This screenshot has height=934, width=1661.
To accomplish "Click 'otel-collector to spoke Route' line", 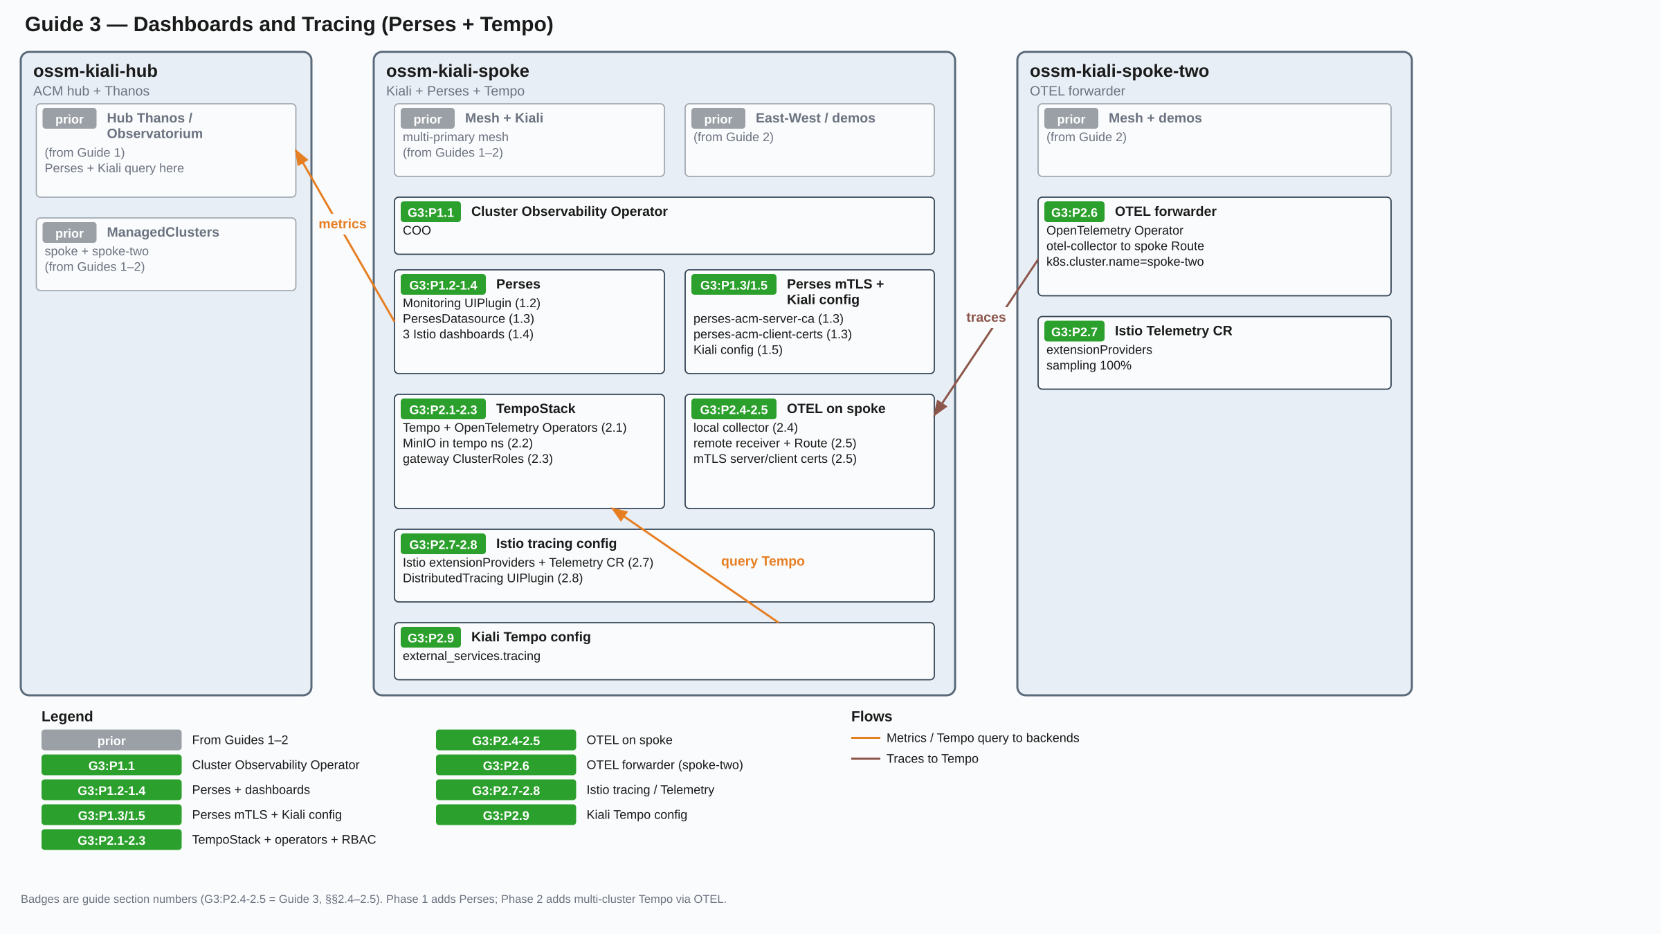I will click(x=1125, y=246).
